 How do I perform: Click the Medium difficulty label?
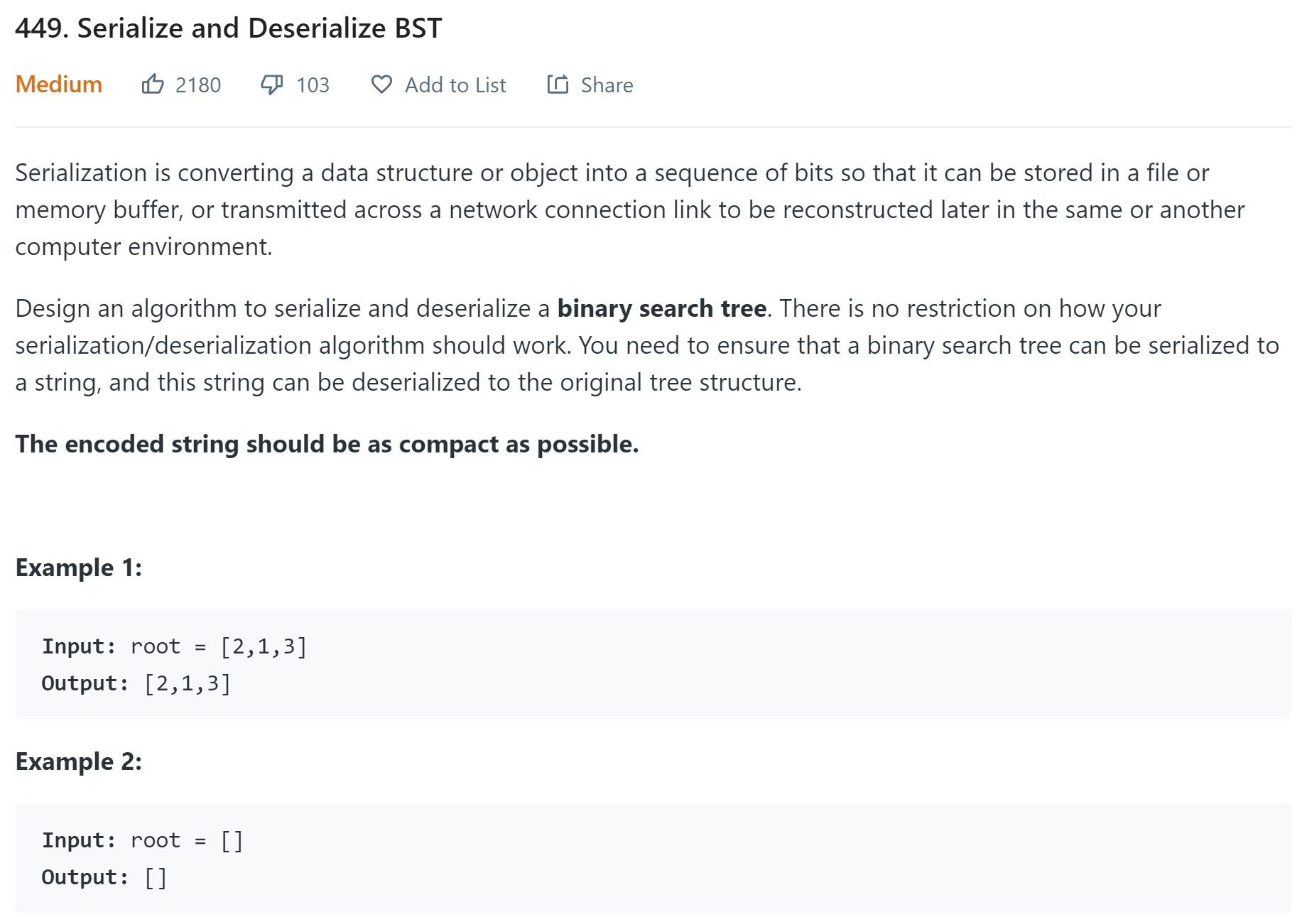[x=59, y=85]
